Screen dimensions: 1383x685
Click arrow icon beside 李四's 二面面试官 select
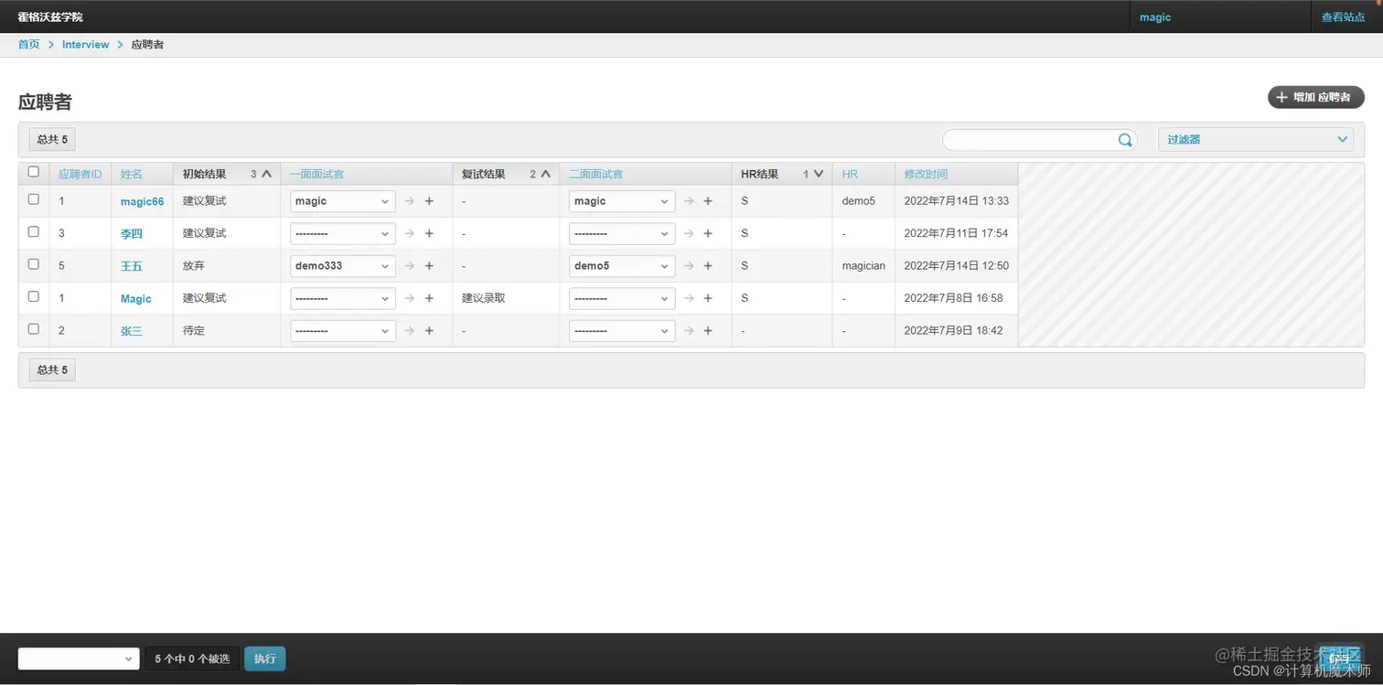(x=689, y=233)
